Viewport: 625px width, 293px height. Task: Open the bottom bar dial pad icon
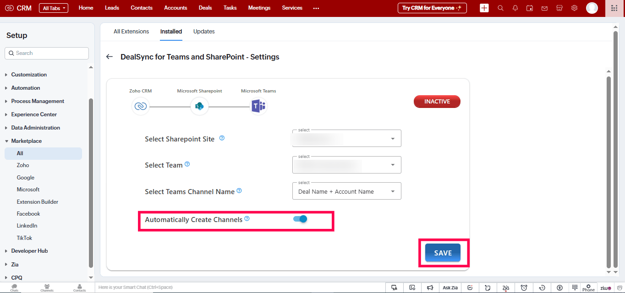(575, 288)
